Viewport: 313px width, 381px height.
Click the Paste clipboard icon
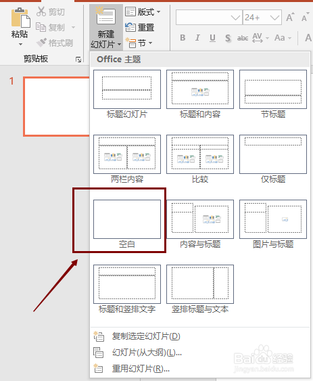(20, 18)
